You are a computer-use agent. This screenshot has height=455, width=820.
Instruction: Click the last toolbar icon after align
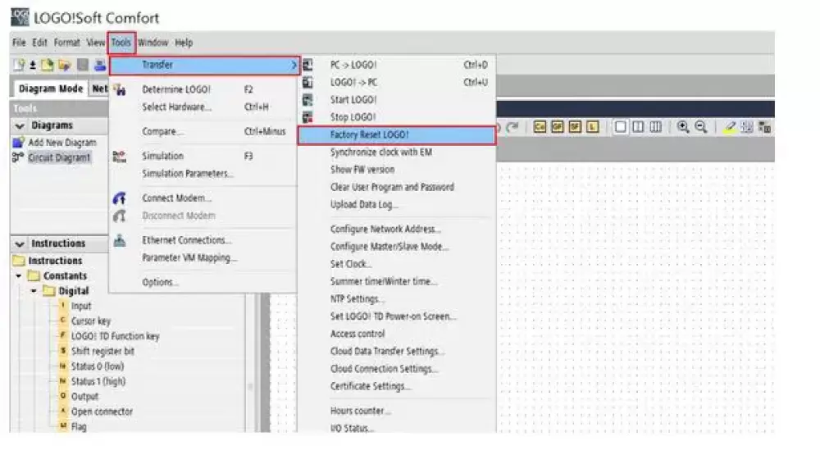764,127
